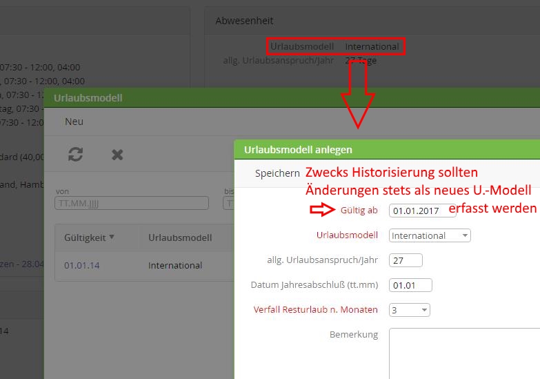This screenshot has width=540, height=379.
Task: Click the refresh icon in Urlaubsmodell window
Action: click(x=75, y=155)
